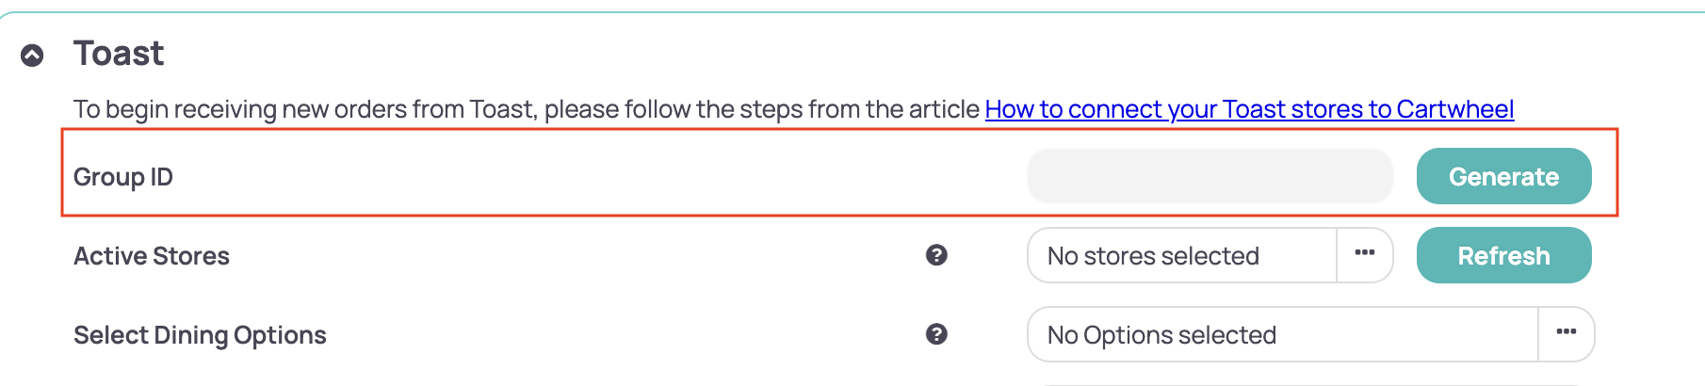Viewport: 1705px width, 386px height.
Task: Open the Toast stores Cartwheel article link
Action: click(1248, 110)
